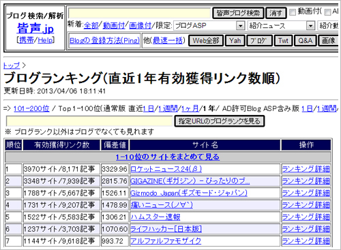341x250 pixels.
Task: Open the 101-200位 ranking link
Action: click(31, 108)
